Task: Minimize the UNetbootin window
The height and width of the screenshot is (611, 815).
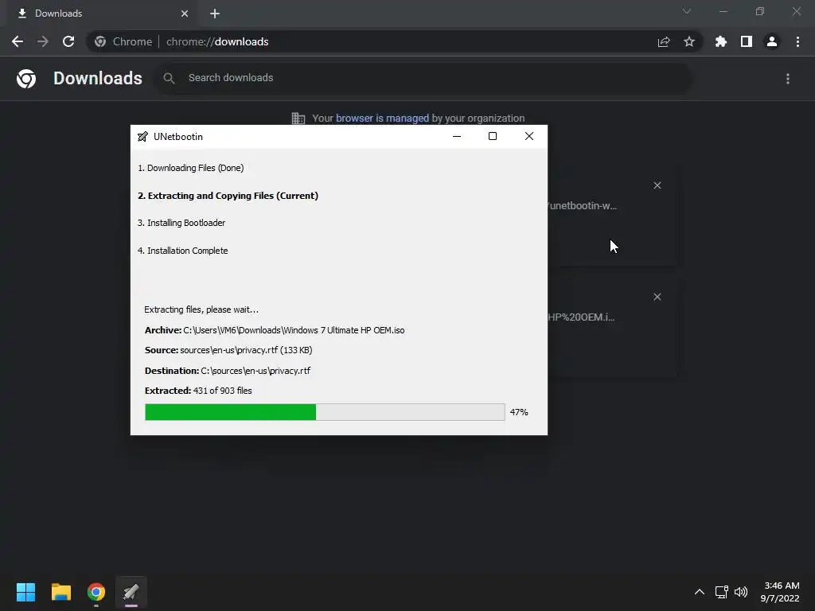Action: pos(457,136)
